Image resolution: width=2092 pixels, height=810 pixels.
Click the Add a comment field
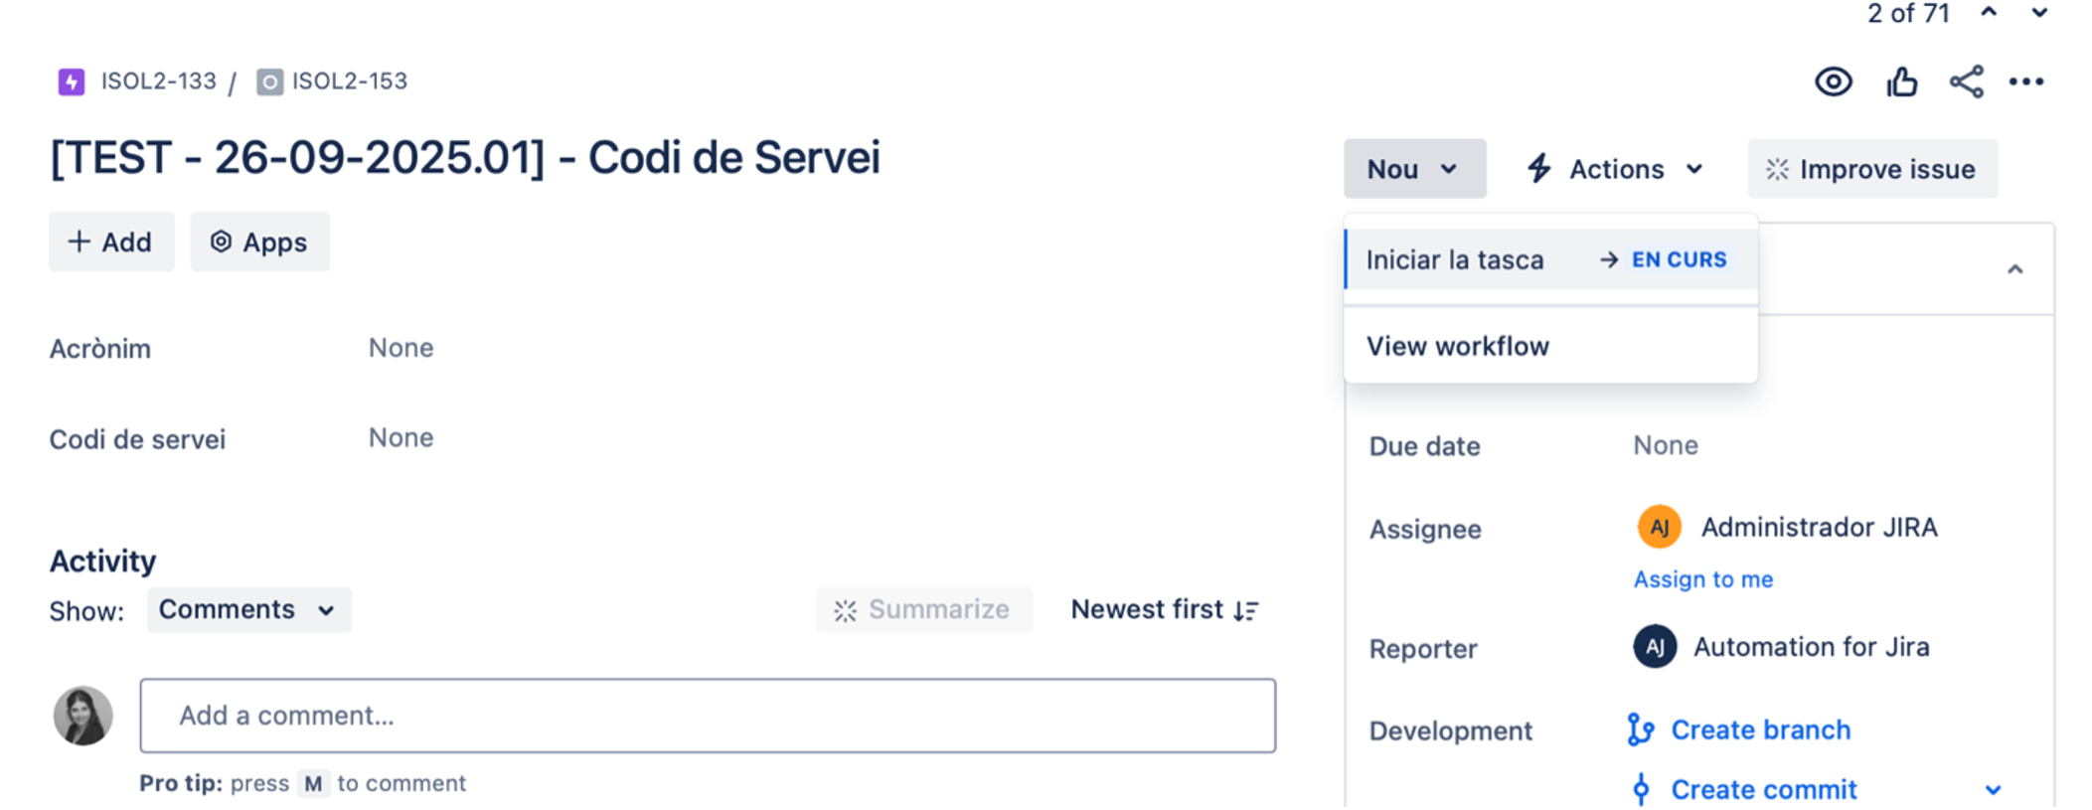click(708, 716)
